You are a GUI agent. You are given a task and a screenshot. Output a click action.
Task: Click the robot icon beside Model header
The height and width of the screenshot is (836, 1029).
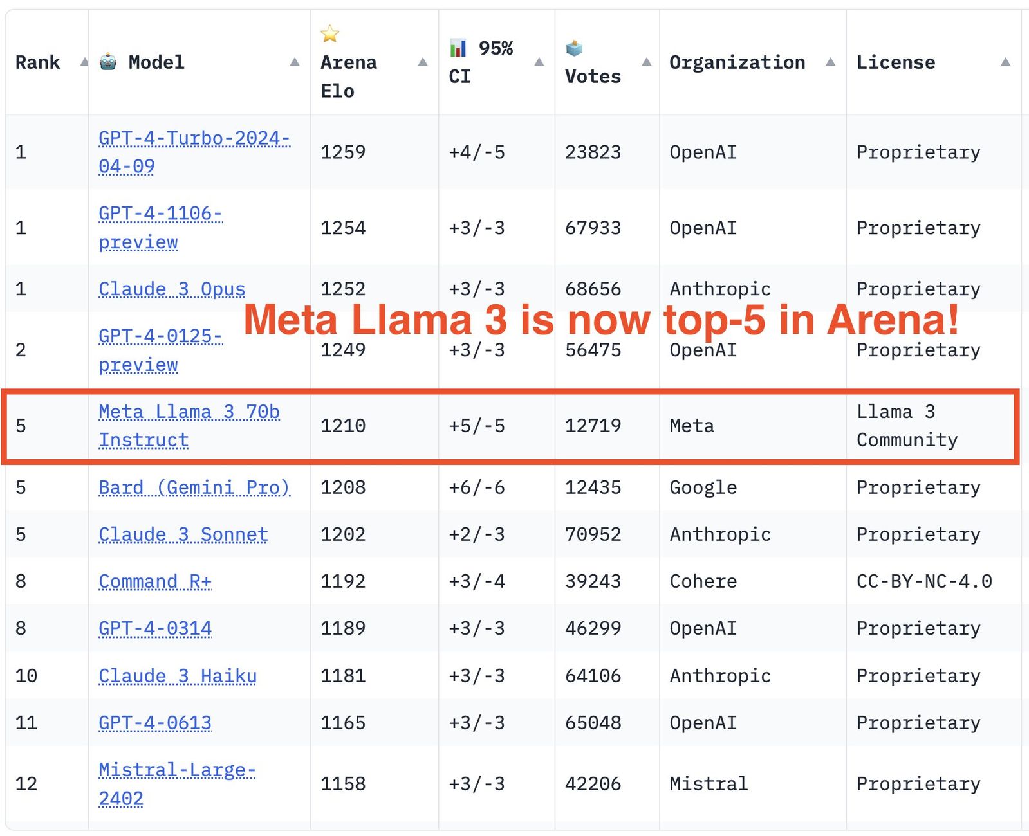point(108,62)
